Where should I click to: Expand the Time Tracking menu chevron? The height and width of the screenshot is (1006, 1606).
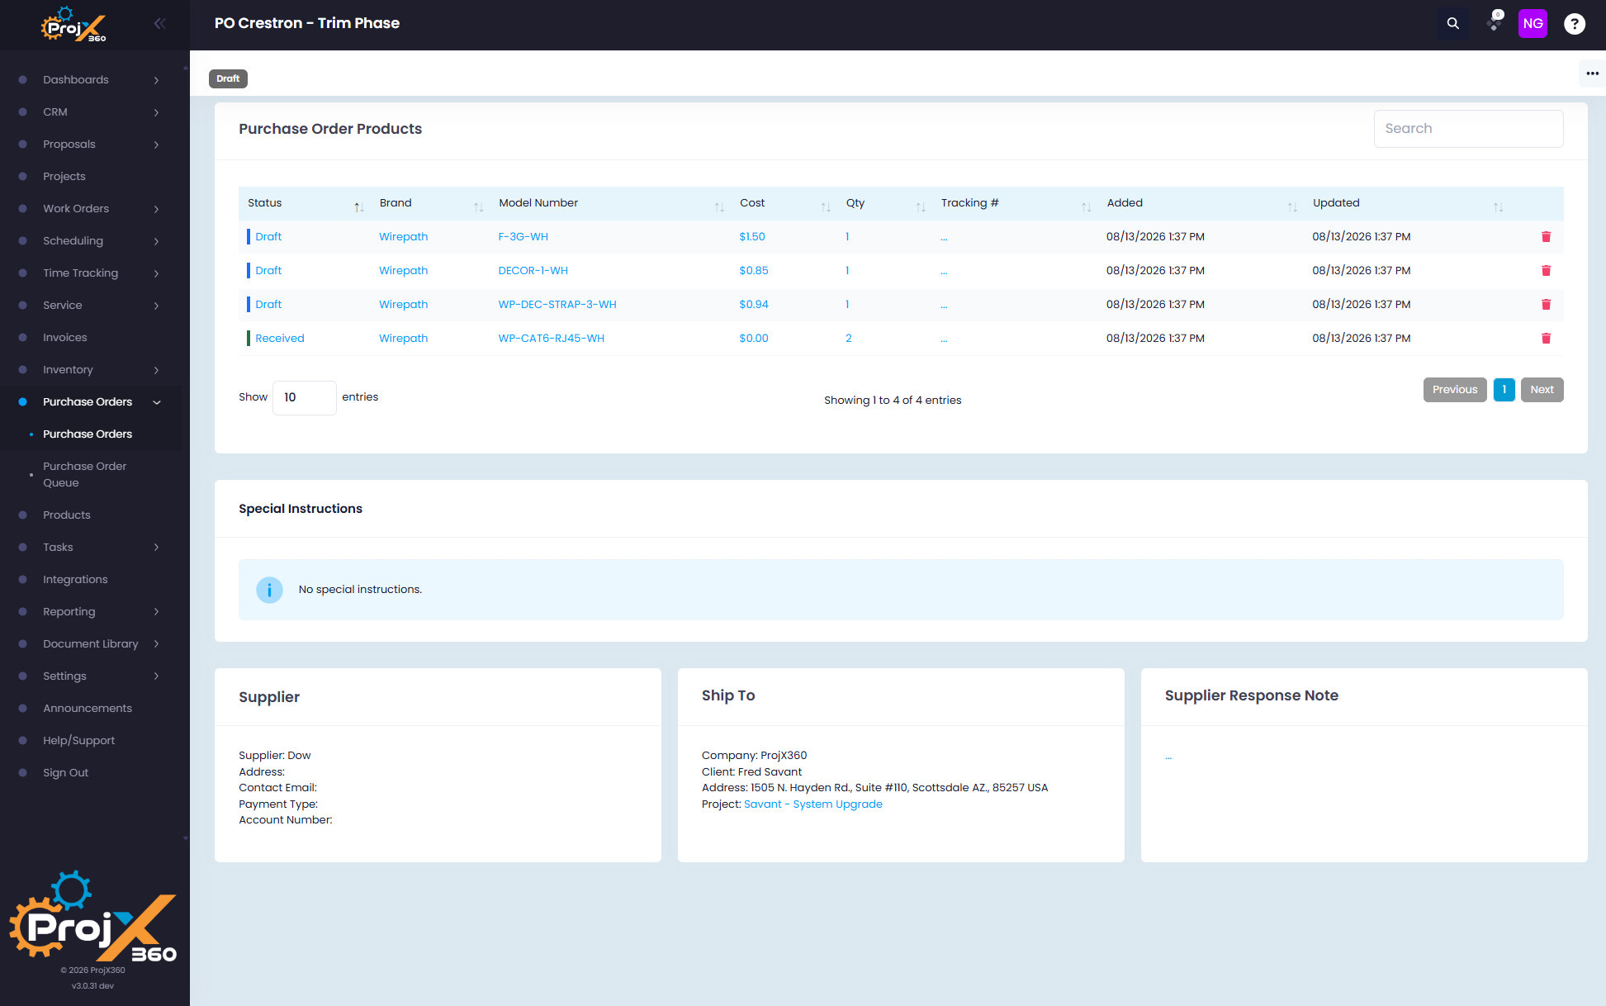pos(156,273)
